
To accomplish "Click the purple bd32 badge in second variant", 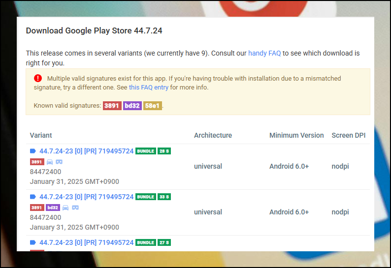I will (x=53, y=208).
